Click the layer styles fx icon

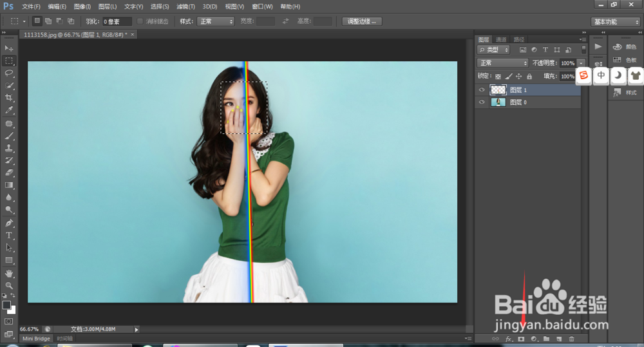tap(509, 339)
